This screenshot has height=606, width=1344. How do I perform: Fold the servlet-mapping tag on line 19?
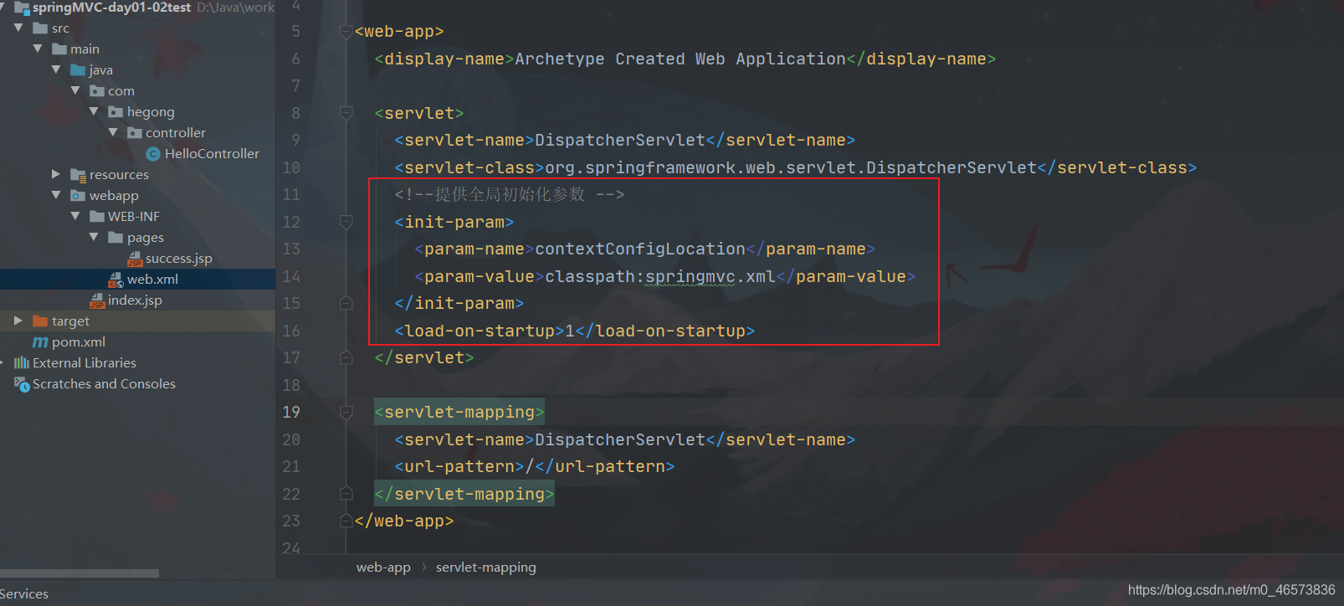(346, 412)
